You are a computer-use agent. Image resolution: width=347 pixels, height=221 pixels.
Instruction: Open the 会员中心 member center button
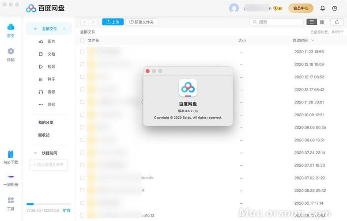pos(301,8)
